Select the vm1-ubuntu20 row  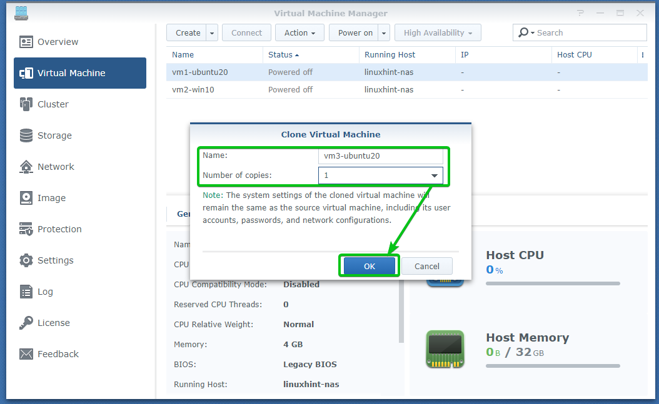(407, 72)
